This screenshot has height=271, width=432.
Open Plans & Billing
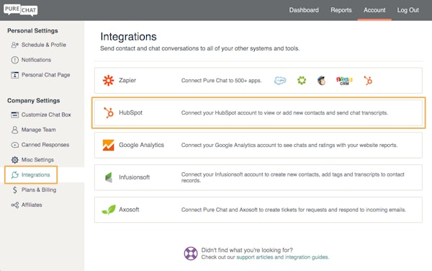click(39, 190)
